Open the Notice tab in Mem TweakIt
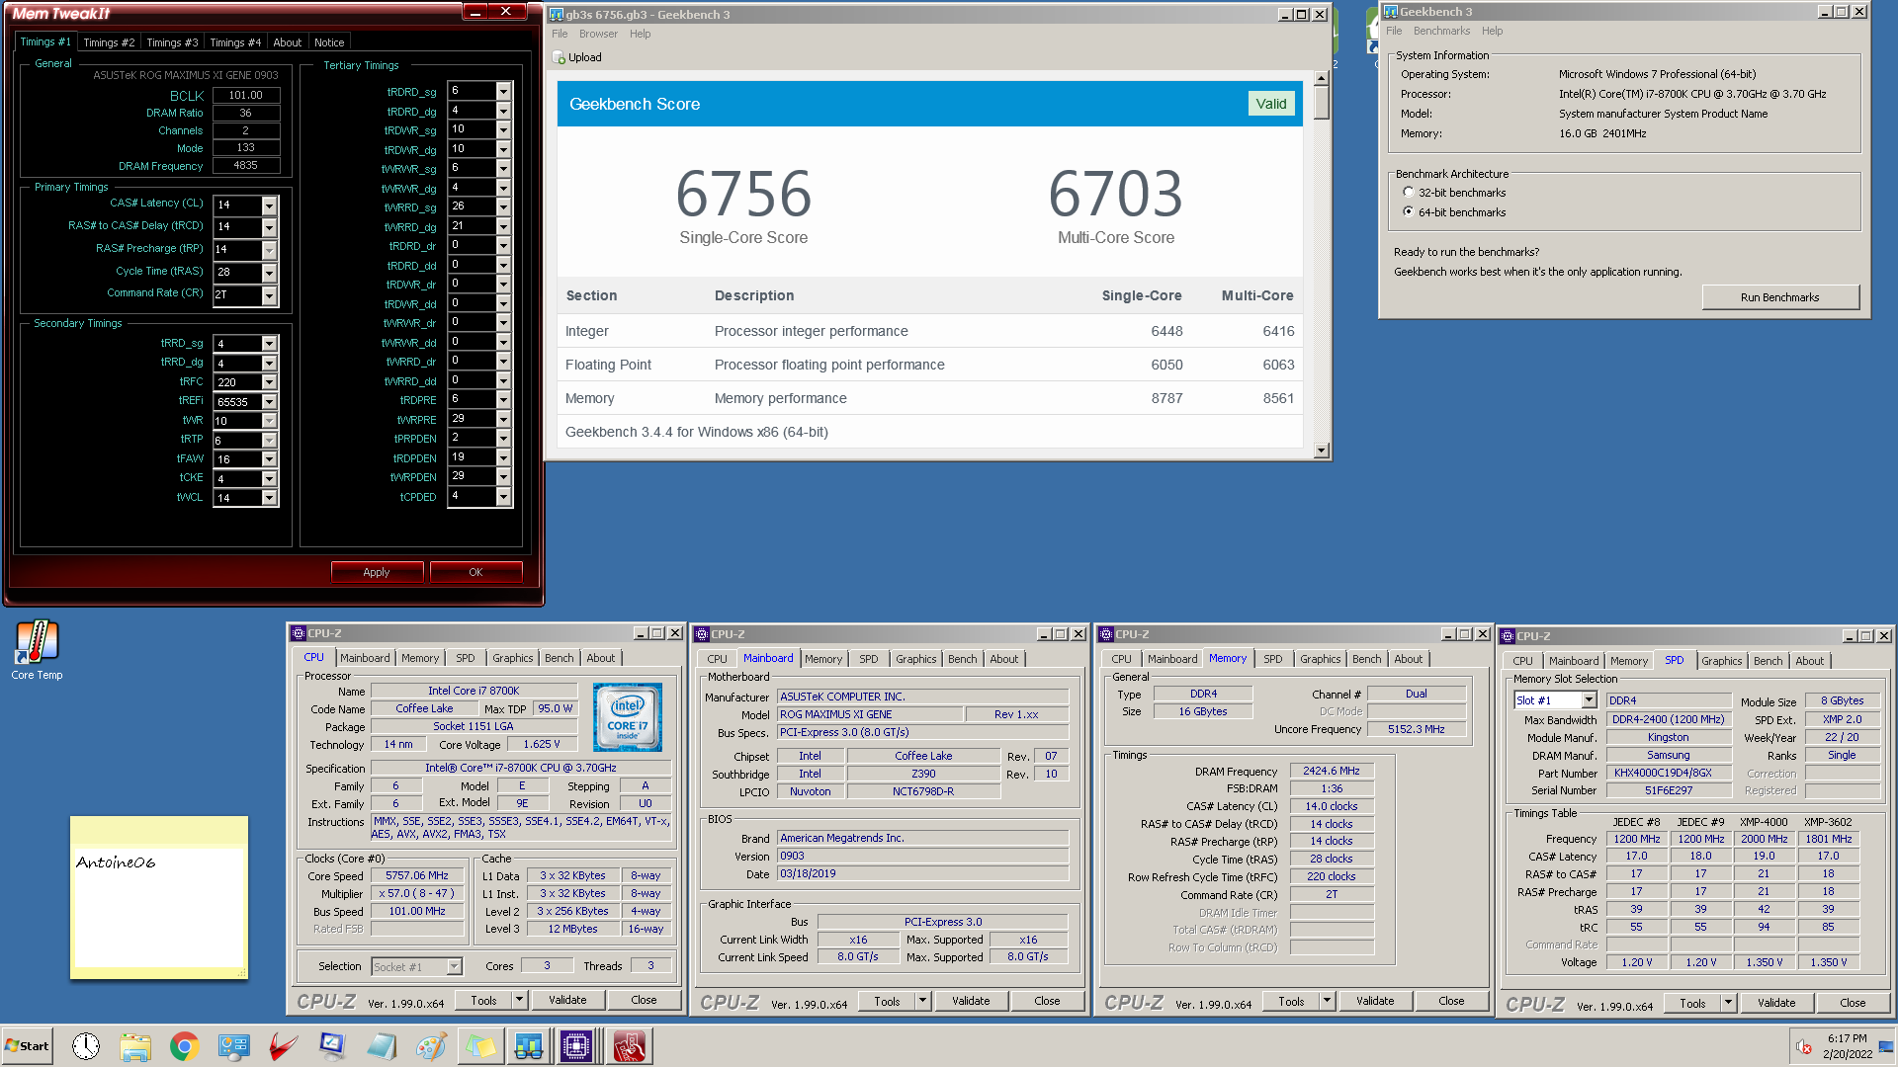This screenshot has width=1898, height=1067. click(x=329, y=42)
